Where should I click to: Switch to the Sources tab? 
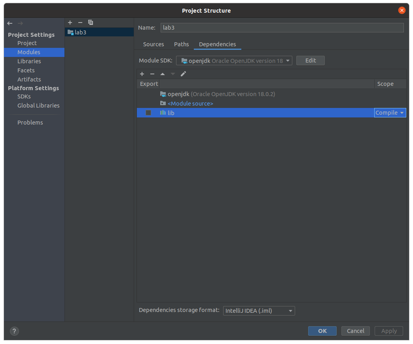click(x=153, y=44)
